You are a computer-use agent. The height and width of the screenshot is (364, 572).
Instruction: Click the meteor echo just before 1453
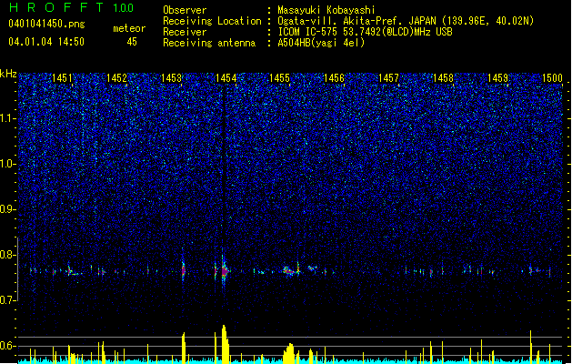tap(183, 271)
